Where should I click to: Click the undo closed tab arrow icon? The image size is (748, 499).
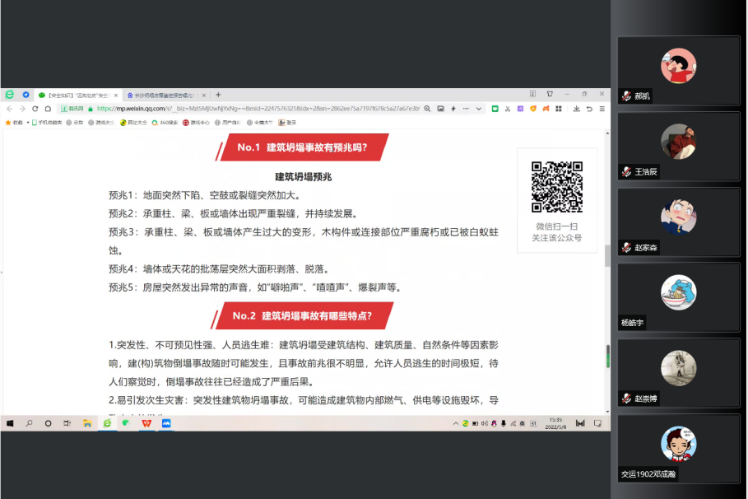point(589,109)
